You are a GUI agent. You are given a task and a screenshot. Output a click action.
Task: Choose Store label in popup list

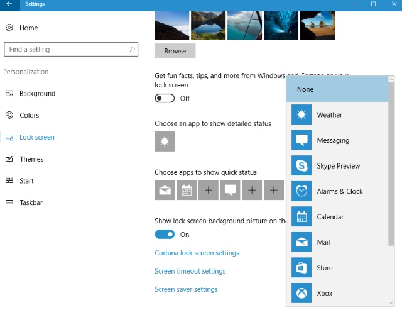(325, 268)
